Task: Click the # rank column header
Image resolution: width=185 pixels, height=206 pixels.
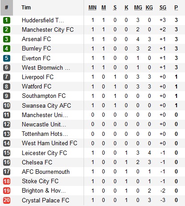Action: point(7,8)
